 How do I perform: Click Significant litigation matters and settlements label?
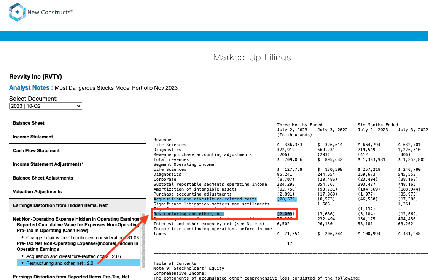tap(211, 204)
